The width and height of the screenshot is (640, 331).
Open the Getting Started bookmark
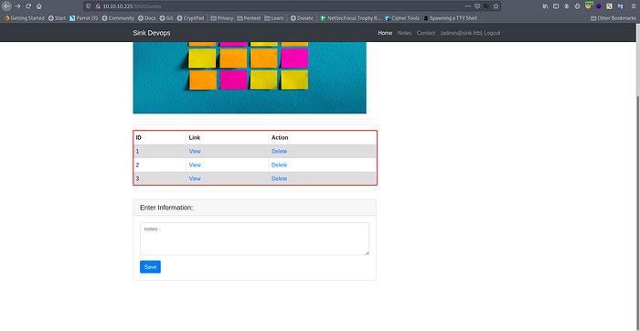pos(25,18)
